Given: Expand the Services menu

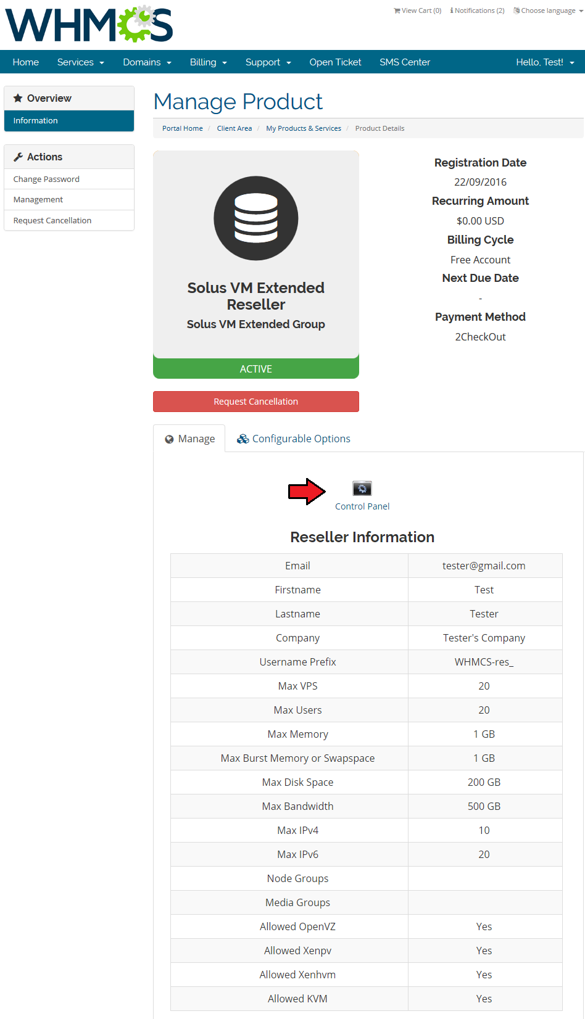Looking at the screenshot, I should click(81, 62).
